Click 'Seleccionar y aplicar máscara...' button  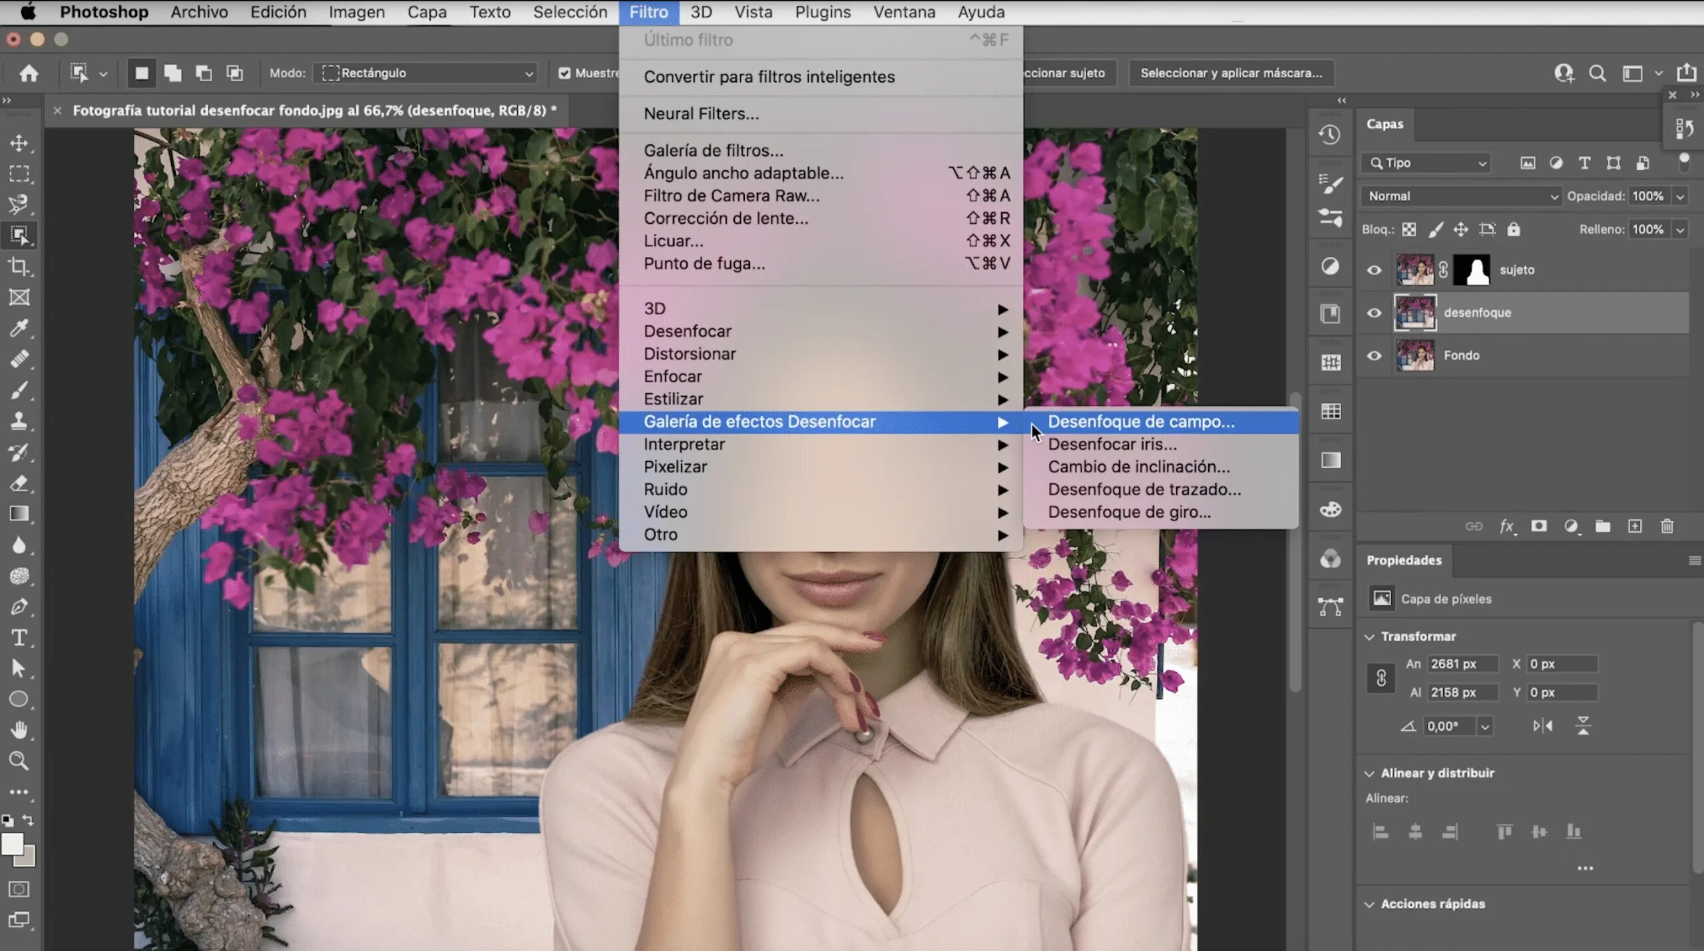click(x=1231, y=71)
